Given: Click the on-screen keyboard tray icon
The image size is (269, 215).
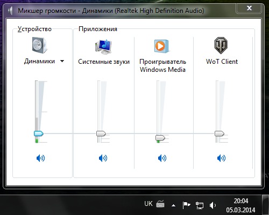Looking at the screenshot, I should [x=160, y=204].
